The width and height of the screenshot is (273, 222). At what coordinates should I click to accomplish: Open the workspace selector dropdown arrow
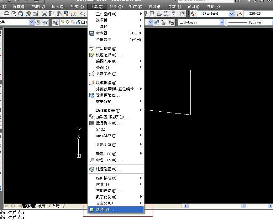click(31, 22)
